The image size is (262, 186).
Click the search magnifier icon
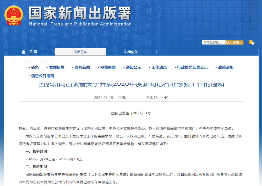coord(228,42)
